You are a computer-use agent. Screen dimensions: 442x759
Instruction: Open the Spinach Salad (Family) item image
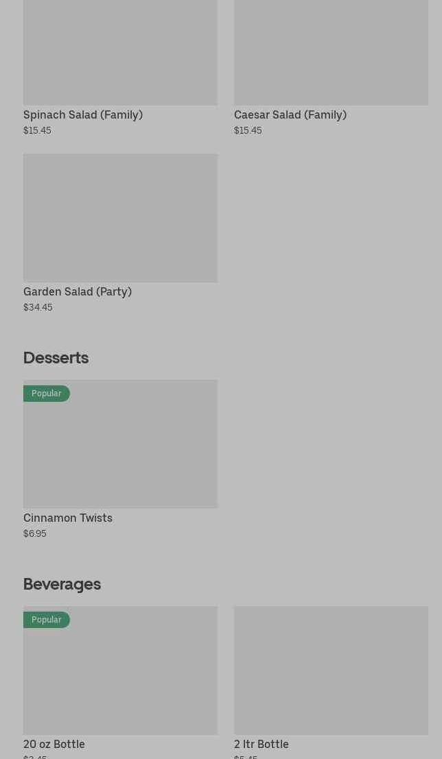pyautogui.click(x=120, y=52)
